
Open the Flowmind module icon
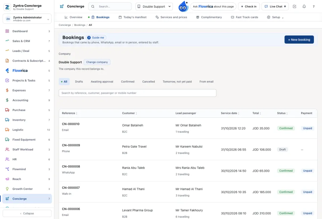coord(7,169)
